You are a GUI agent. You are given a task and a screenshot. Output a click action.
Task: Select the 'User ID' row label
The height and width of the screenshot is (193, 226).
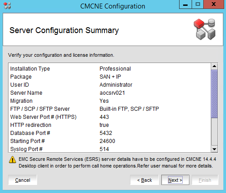click(20, 85)
